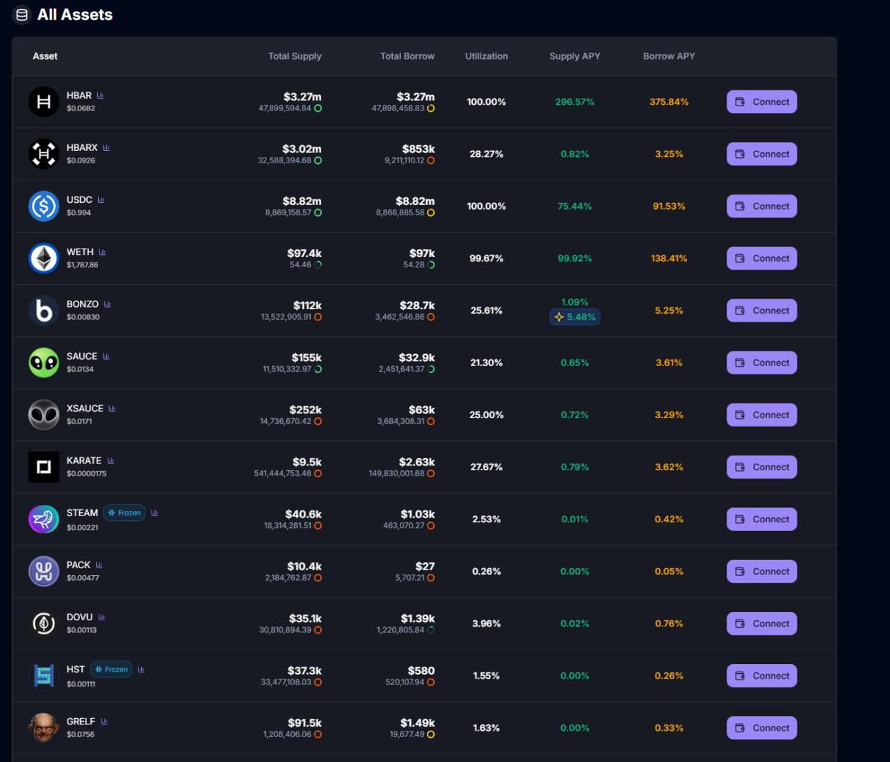Open the chart icon next to HST
Image resolution: width=890 pixels, height=762 pixels.
click(140, 669)
